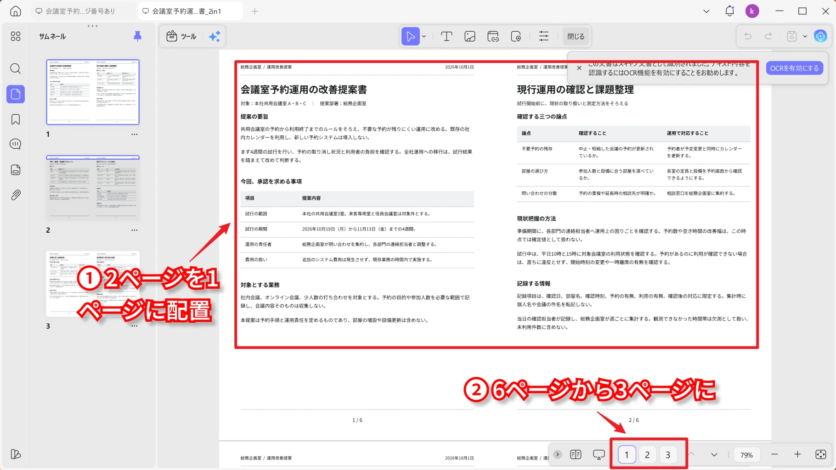Screen dimensions: 836x470
Task: Jump to page 3 button
Action: (x=668, y=454)
